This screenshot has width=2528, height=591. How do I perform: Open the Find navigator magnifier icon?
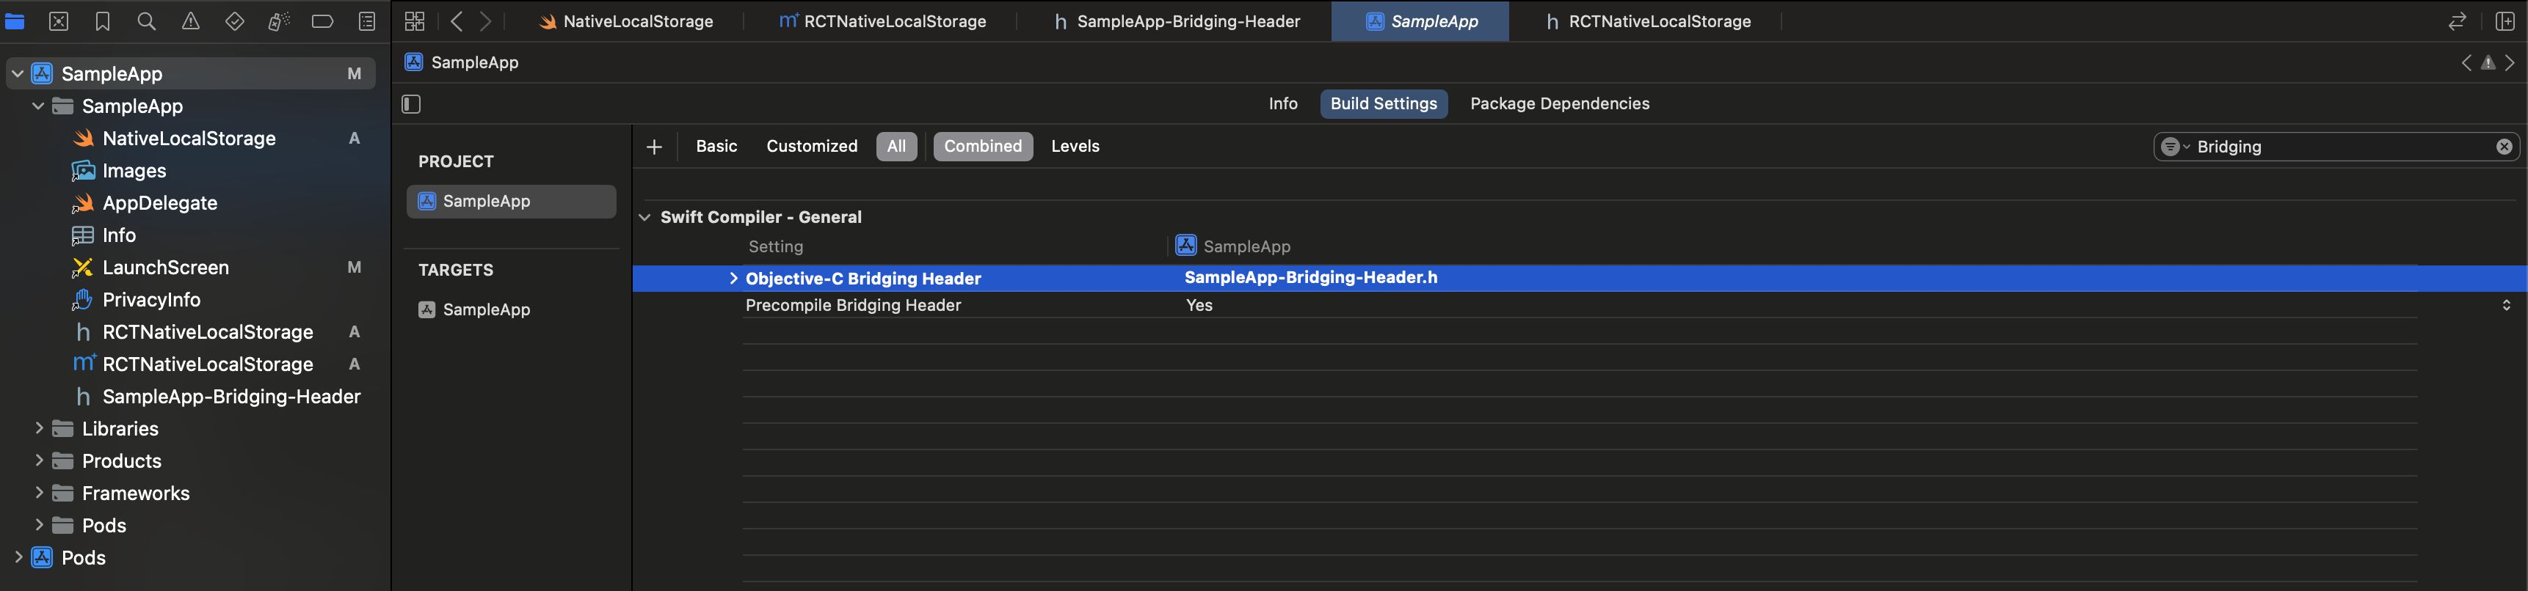146,21
